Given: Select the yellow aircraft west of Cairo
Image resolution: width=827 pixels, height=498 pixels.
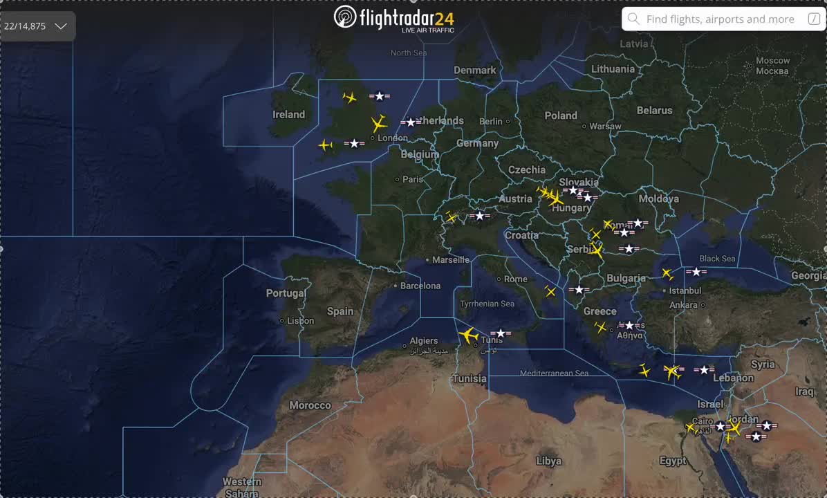Looking at the screenshot, I should (x=690, y=427).
